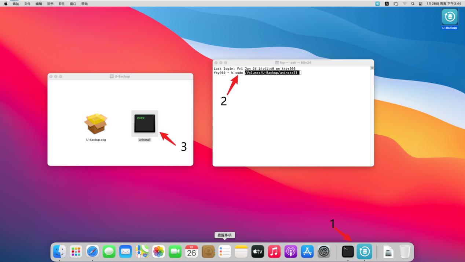The image size is (465, 262).
Task: Open the 帮助 menu
Action: tap(84, 3)
